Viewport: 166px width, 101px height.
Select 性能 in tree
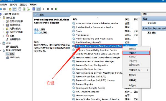pos(12,36)
